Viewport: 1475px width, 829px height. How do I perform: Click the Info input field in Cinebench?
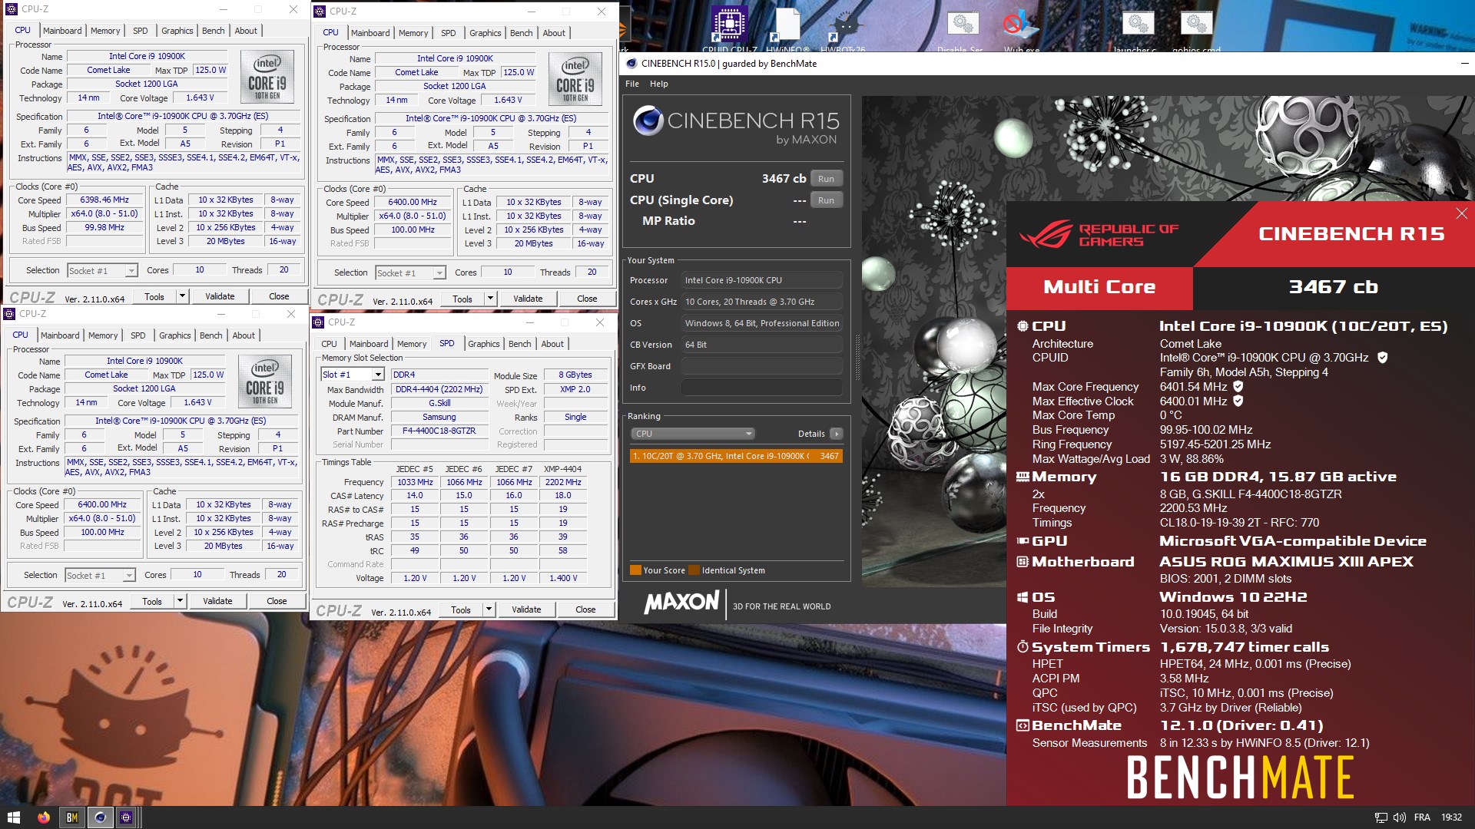click(761, 388)
